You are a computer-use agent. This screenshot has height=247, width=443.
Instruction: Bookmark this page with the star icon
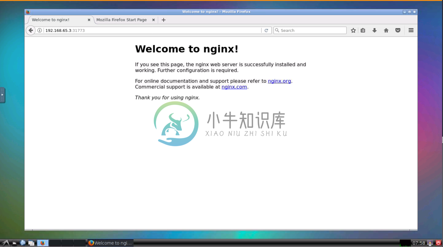353,30
